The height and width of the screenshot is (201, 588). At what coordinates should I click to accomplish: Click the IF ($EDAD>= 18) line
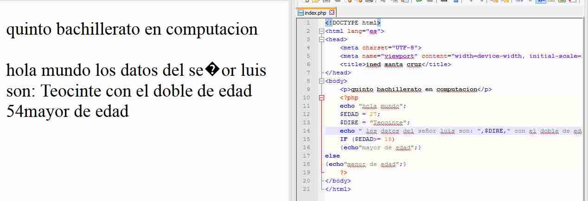[367, 139]
